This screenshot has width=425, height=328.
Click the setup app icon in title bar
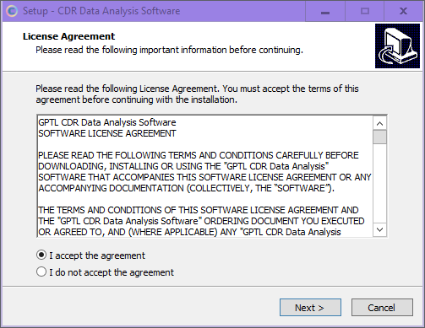click(x=12, y=11)
